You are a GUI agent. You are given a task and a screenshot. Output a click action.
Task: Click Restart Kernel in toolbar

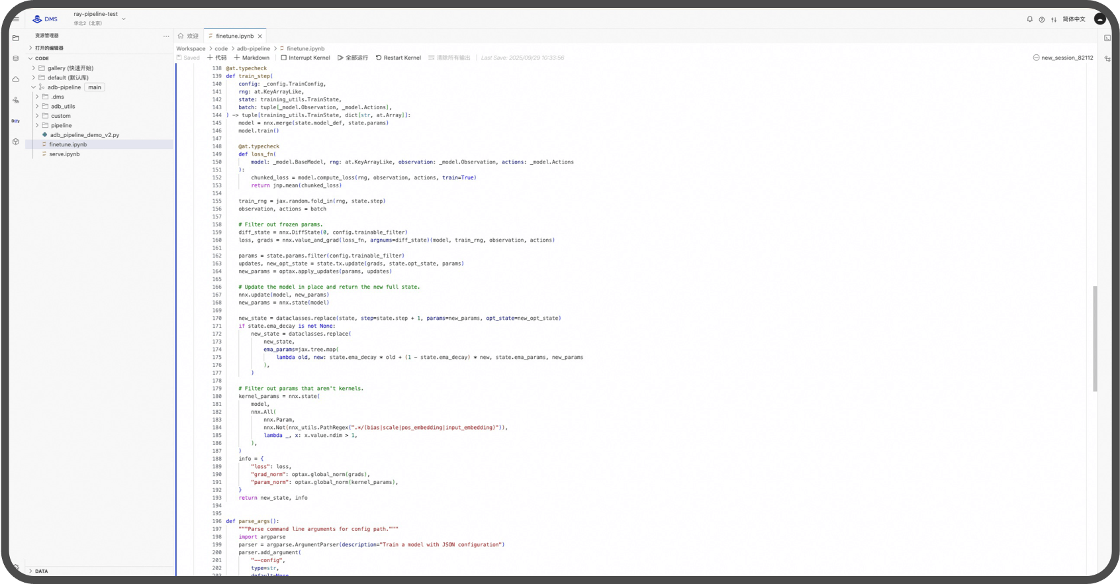click(398, 58)
